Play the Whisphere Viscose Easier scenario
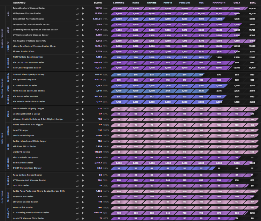261x221 pixels. [x=83, y=14]
